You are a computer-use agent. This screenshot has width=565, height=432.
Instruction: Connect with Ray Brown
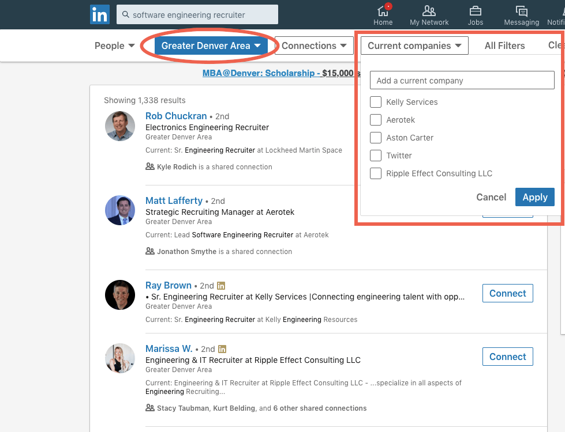pyautogui.click(x=508, y=293)
